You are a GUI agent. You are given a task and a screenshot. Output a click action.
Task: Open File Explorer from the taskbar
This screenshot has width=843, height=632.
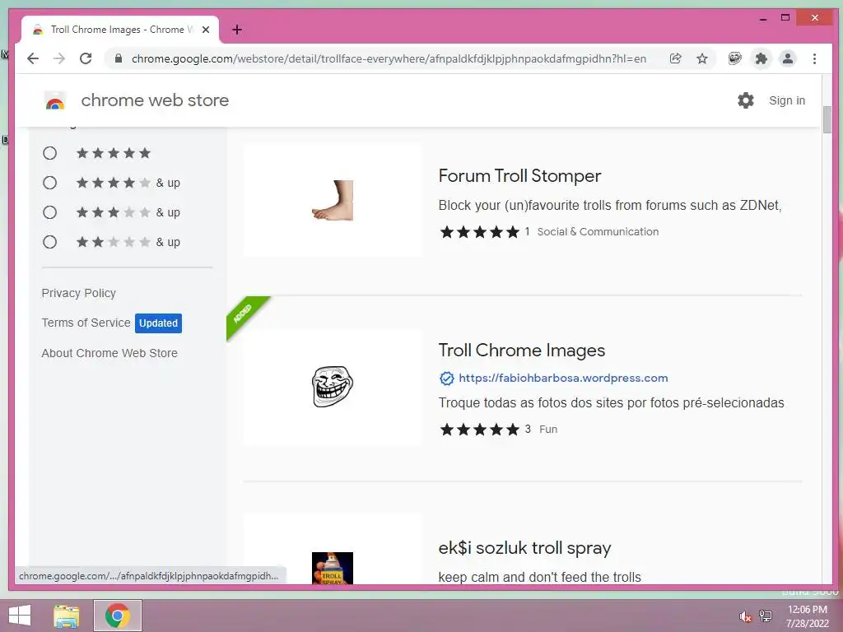coord(66,616)
